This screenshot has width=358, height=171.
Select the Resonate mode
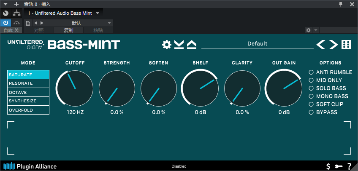pyautogui.click(x=28, y=83)
